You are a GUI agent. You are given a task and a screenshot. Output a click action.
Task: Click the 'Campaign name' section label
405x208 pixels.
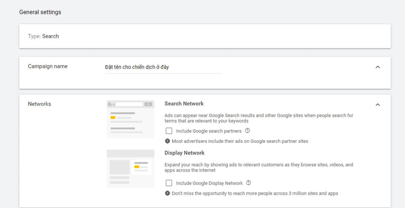coord(48,66)
